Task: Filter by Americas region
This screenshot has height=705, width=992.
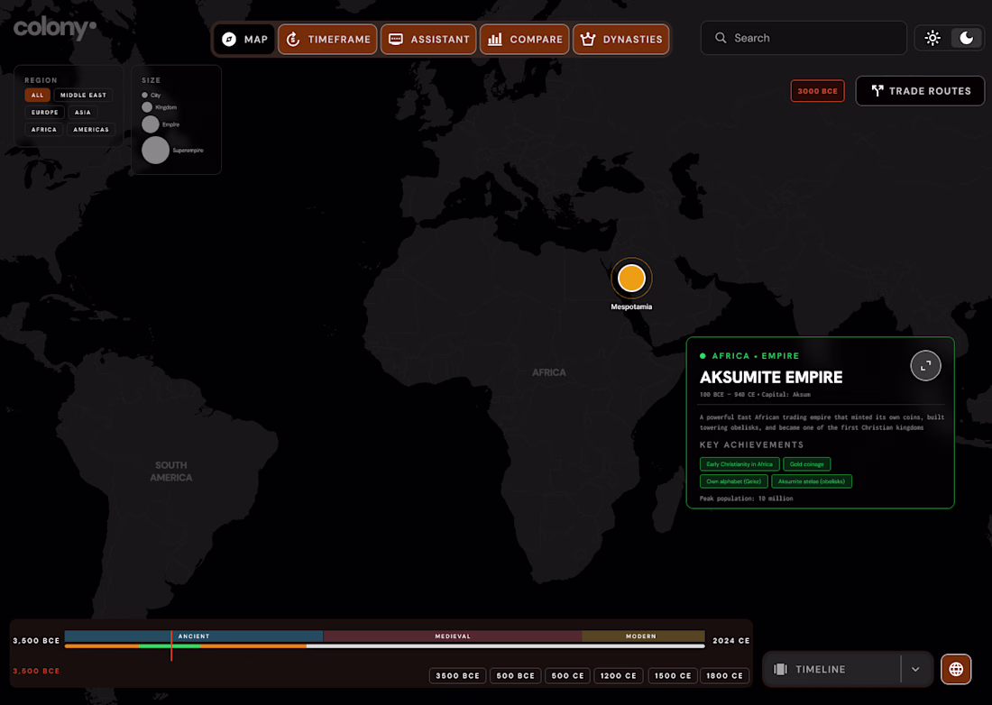Action: pos(91,129)
